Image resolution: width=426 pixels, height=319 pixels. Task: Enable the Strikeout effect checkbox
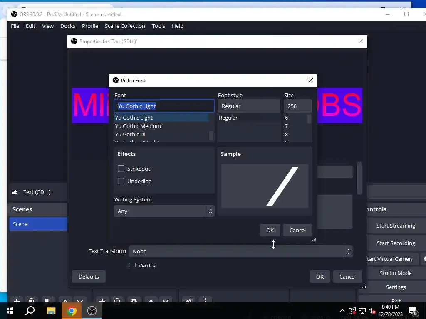click(x=121, y=169)
